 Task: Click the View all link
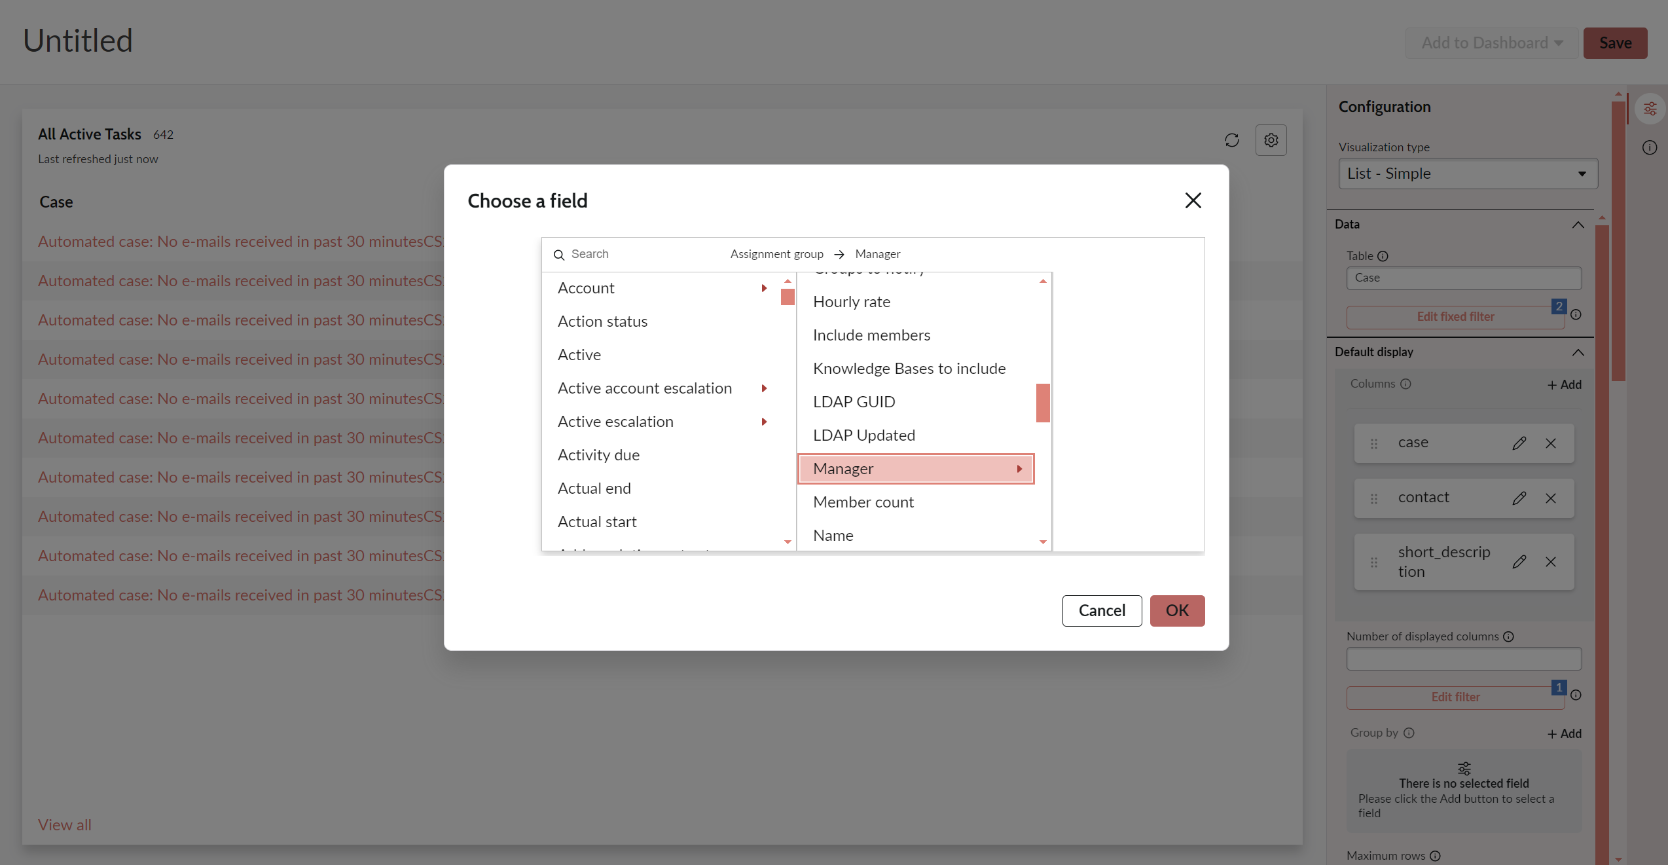[64, 824]
